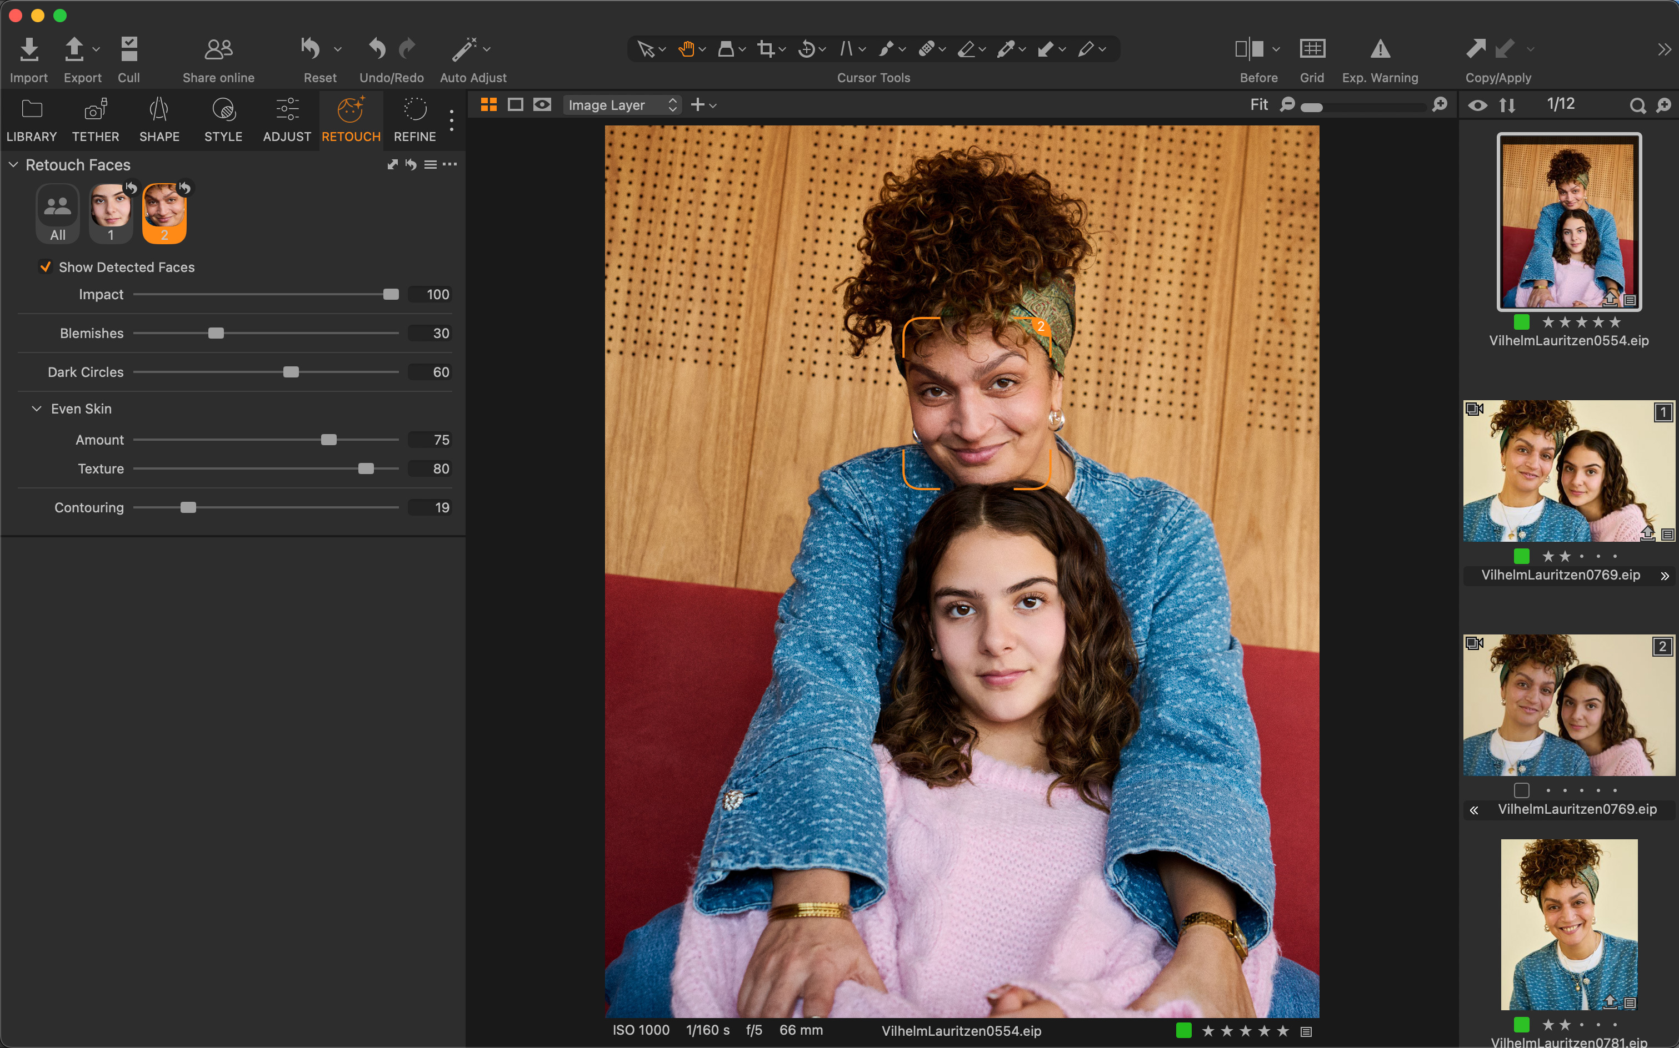The image size is (1679, 1048).
Task: Click the Exp. Warning toolbar icon
Action: coord(1380,57)
